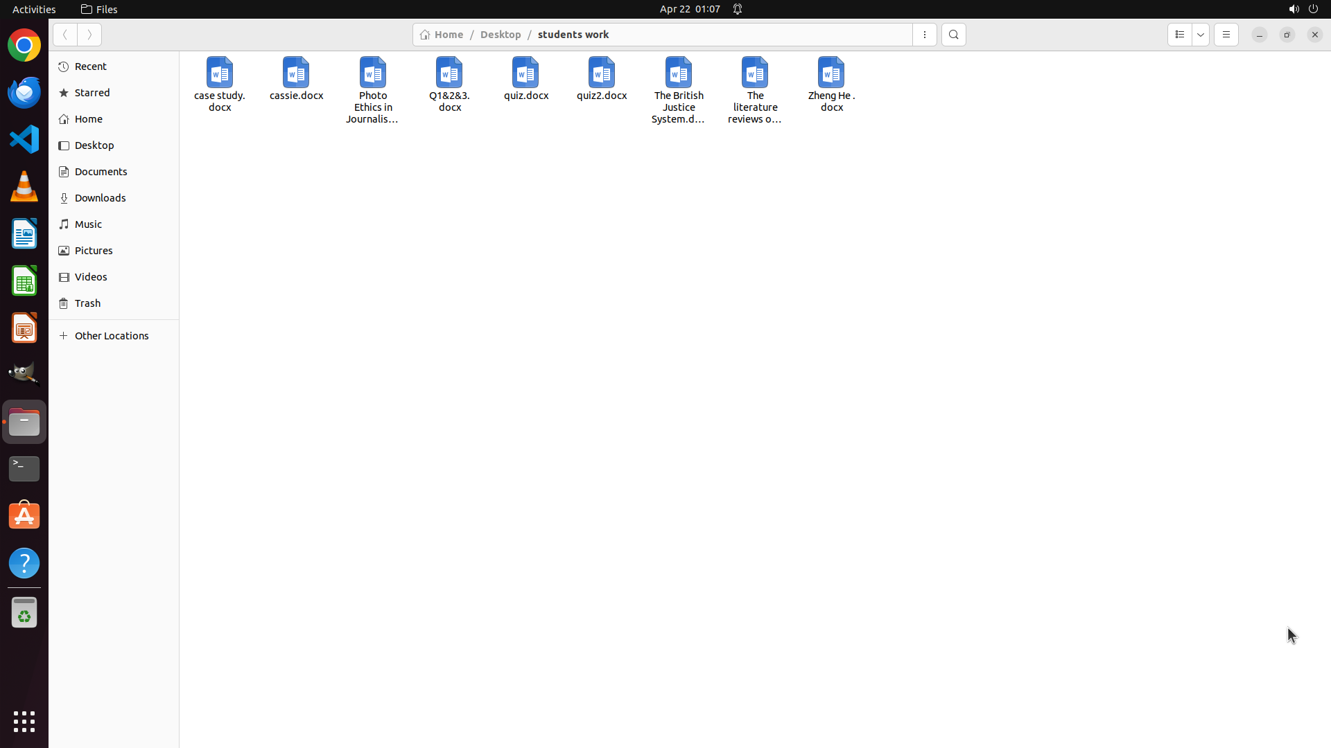Screen dimensions: 1331x748
Task: Open Trash in the sidebar
Action: click(87, 303)
